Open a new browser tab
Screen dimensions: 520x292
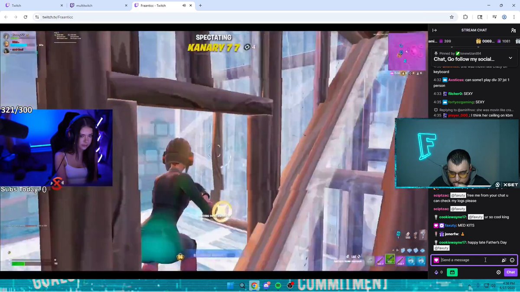point(200,6)
